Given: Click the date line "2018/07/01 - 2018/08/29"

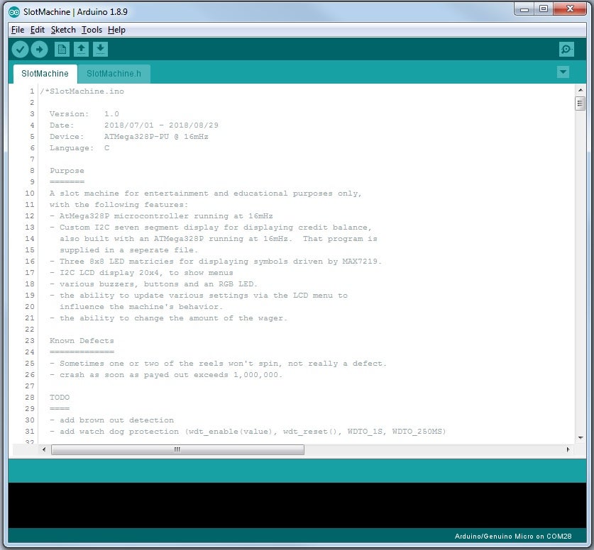Looking at the screenshot, I should tap(161, 125).
